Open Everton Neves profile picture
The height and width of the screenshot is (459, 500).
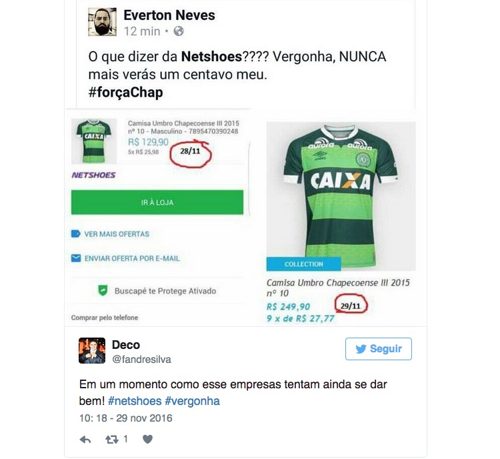tap(102, 22)
